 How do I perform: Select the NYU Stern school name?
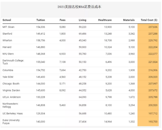[8, 54]
